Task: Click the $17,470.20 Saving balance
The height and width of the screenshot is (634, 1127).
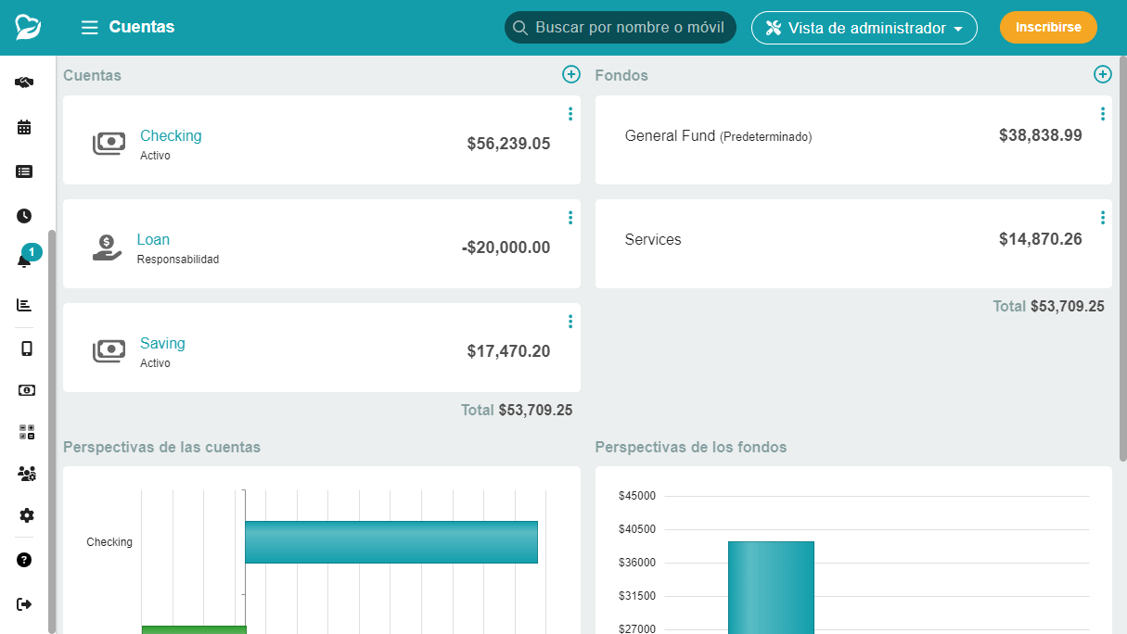Action: click(x=508, y=351)
